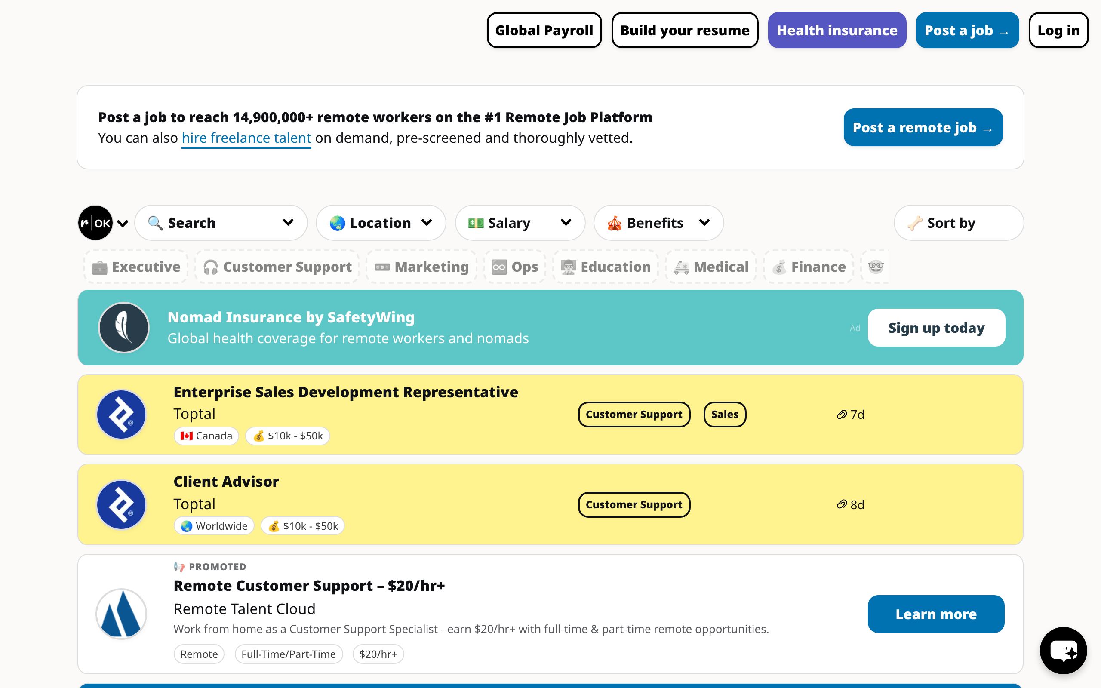Click the Remote OK logo icon

pyautogui.click(x=95, y=223)
